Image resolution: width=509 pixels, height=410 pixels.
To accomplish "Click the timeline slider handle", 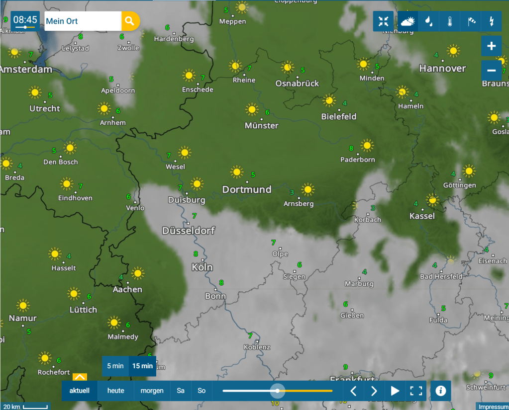I will tap(277, 391).
